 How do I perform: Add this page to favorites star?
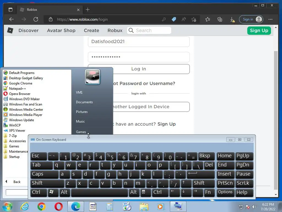tap(194, 19)
